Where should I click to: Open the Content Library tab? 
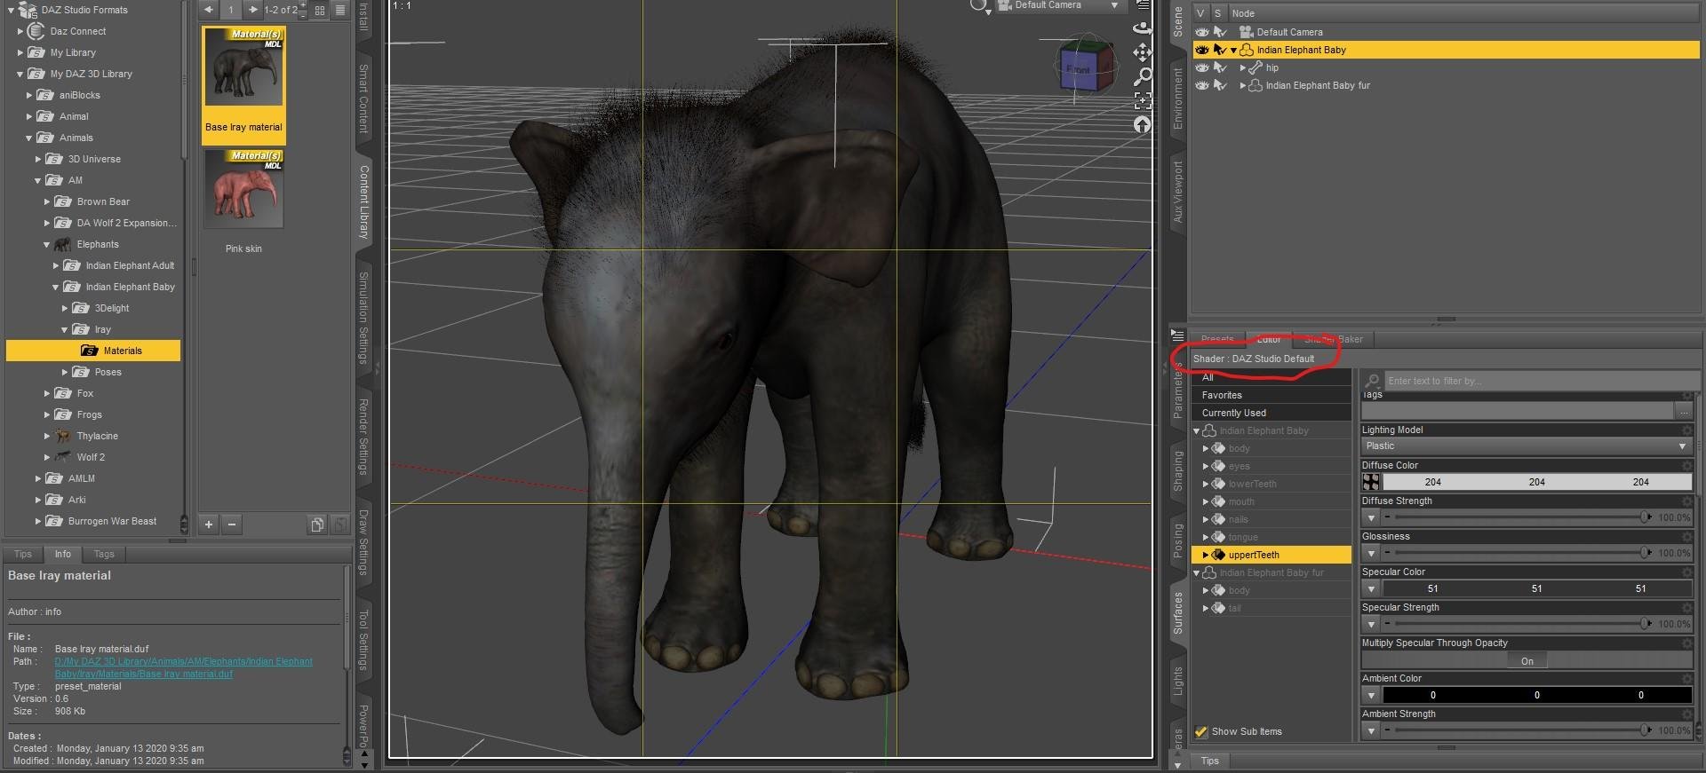(363, 201)
